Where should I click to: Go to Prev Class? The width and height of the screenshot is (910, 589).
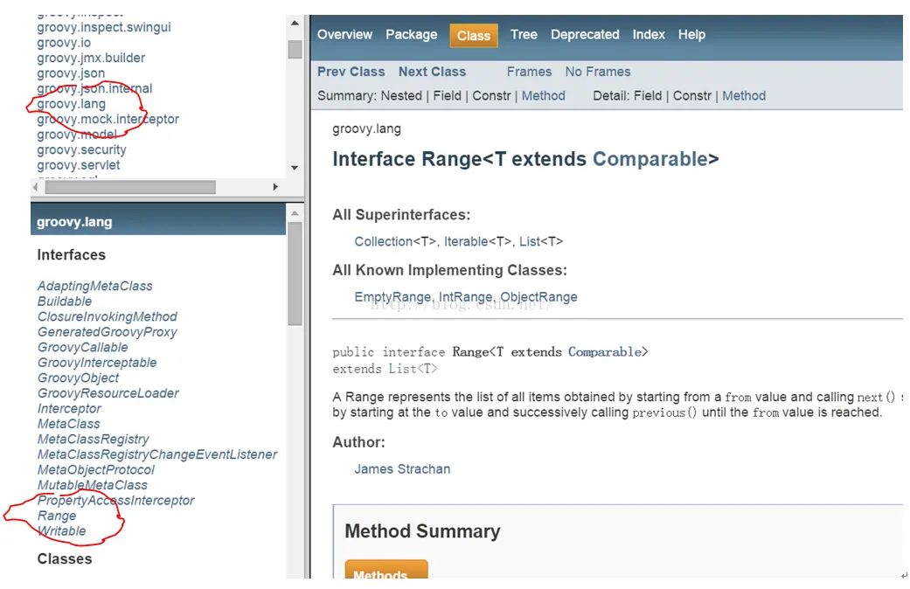351,72
